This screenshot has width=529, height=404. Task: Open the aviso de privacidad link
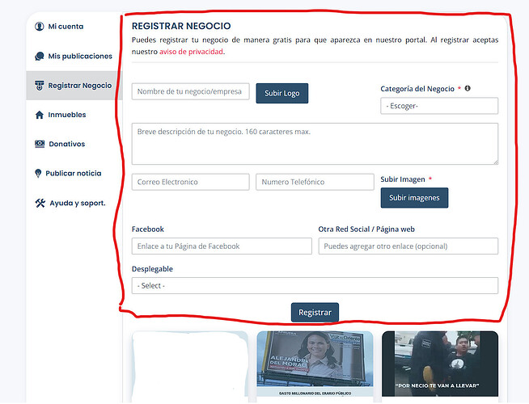[x=191, y=52]
